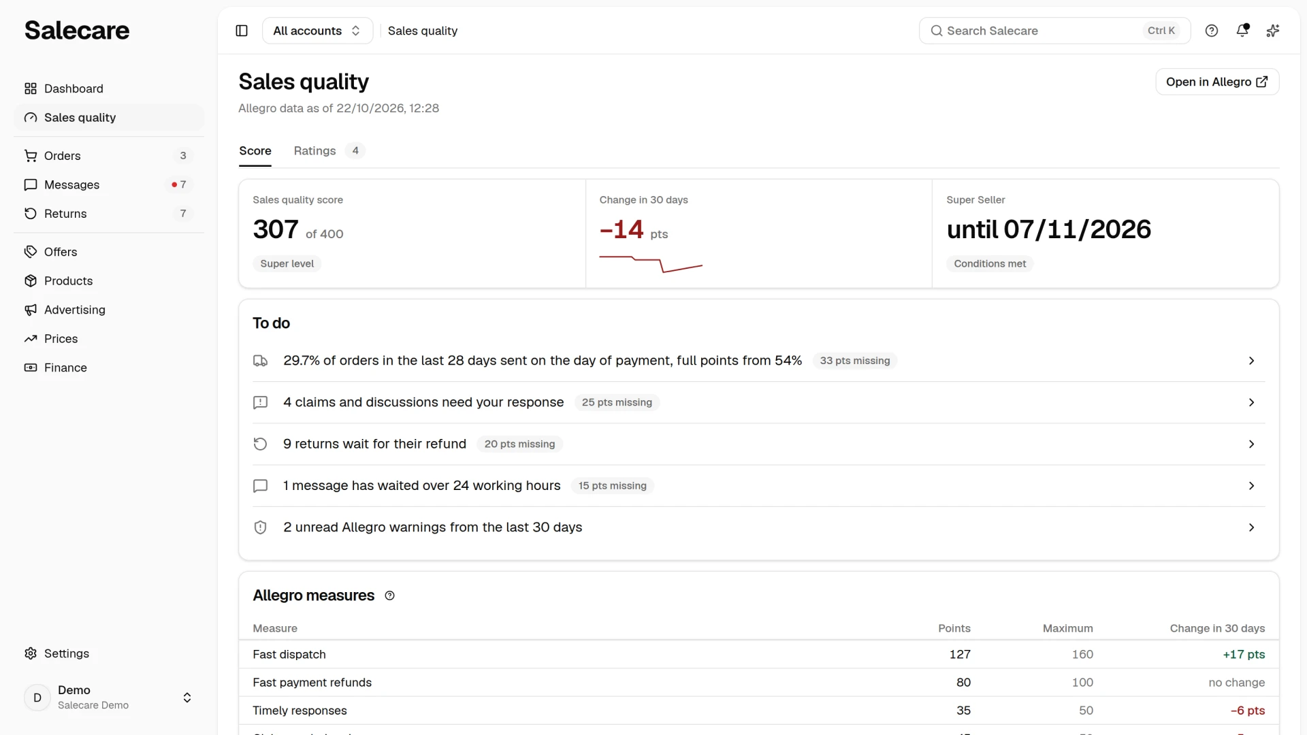The image size is (1307, 735).
Task: Click the Salecare logo
Action: click(77, 31)
